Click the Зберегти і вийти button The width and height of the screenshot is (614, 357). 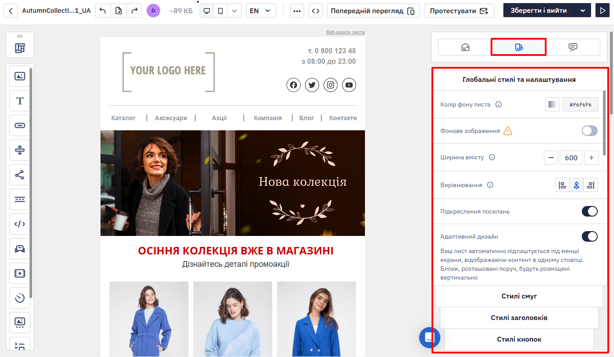pos(539,11)
